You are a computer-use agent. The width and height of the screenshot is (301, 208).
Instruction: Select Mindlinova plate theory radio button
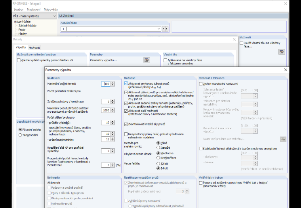click(158, 153)
